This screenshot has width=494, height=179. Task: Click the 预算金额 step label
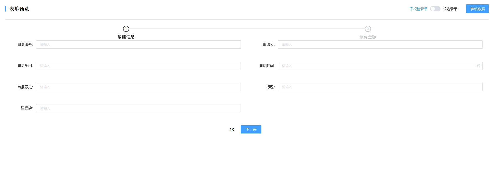click(368, 37)
